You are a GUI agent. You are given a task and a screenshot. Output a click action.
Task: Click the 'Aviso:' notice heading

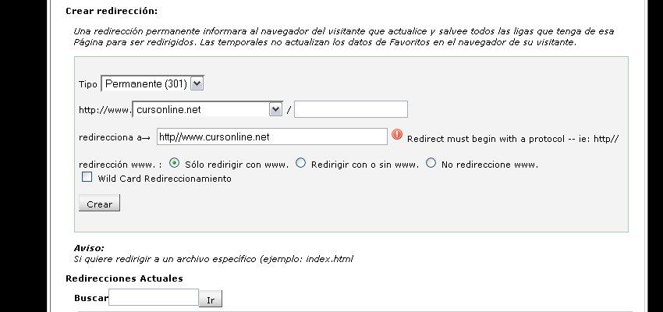[89, 248]
